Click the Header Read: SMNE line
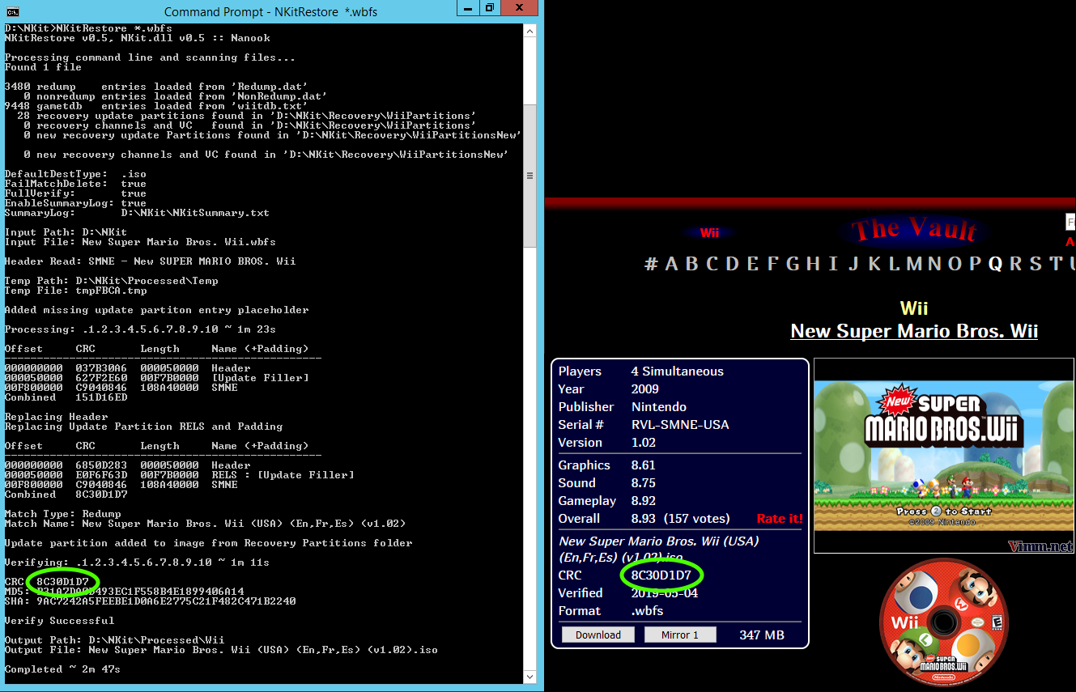The image size is (1076, 692). (150, 261)
